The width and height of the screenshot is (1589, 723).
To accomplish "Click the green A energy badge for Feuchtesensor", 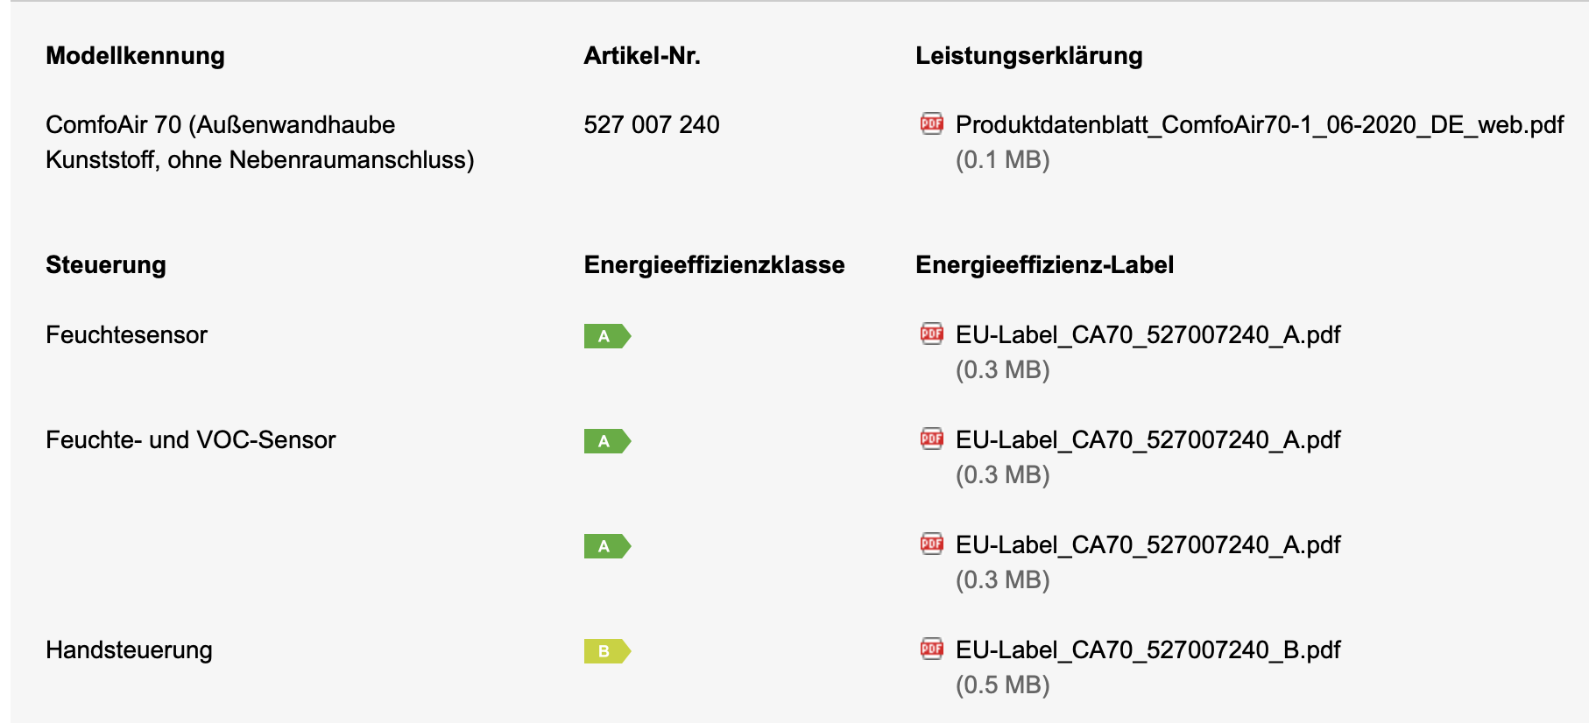I will tap(607, 336).
